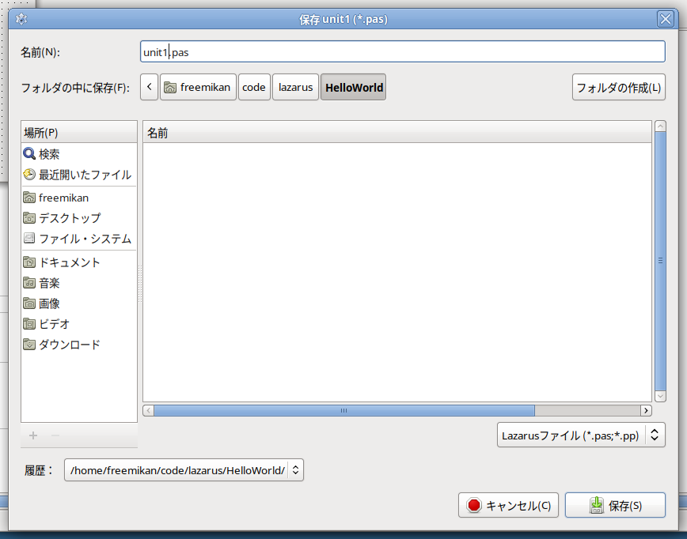687x539 pixels.
Task: Go to Desktop (デスクトップ) folder
Action: tap(70, 218)
